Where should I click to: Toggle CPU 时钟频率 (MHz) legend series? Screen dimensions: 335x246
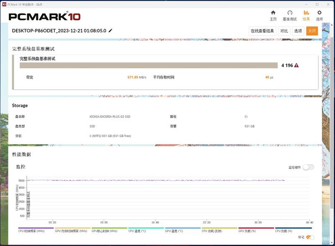(x=36, y=230)
